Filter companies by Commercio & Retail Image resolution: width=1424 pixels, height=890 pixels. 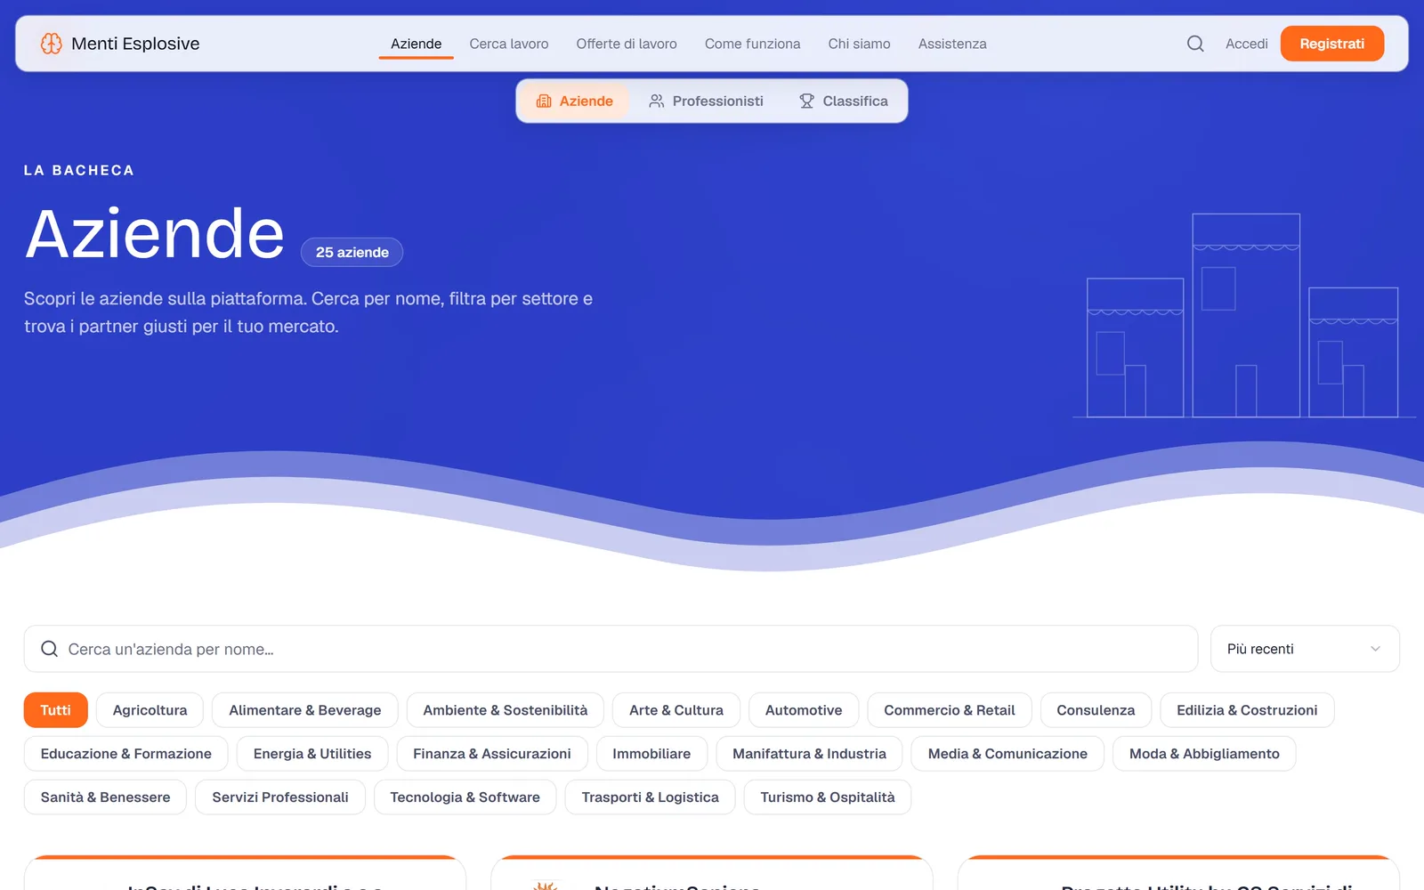(949, 710)
